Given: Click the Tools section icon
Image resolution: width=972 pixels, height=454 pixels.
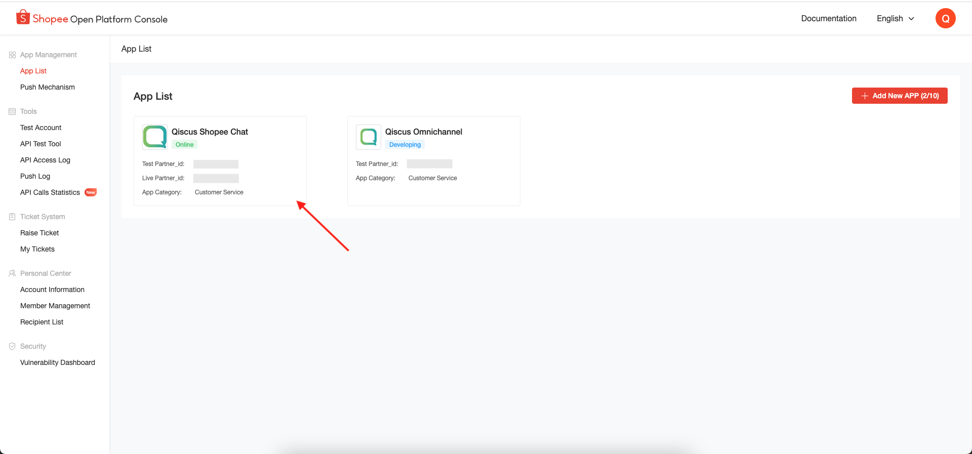Looking at the screenshot, I should pos(12,111).
